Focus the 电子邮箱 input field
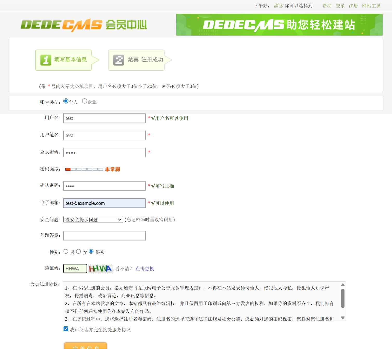Image resolution: width=392 pixels, height=349 pixels. coord(104,203)
